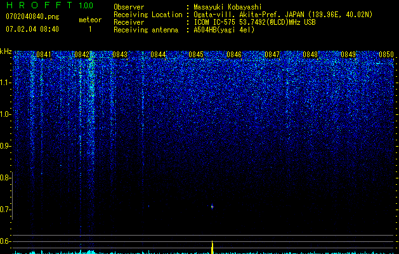Viewport: 399px width, 254px height.
Task: Click the HROFFT title text
Action: 39,5
